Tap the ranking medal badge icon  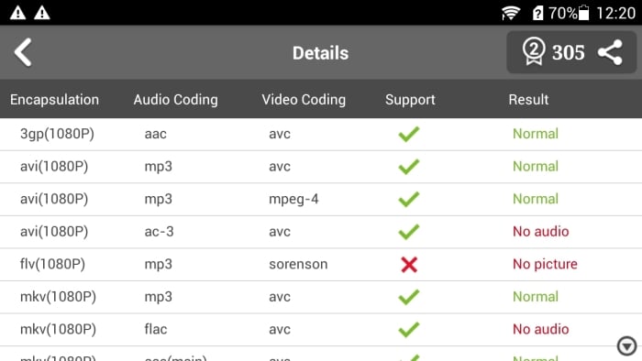coord(534,51)
